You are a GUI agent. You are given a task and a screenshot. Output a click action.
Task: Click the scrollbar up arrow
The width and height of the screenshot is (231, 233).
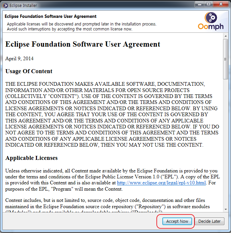tap(226, 36)
